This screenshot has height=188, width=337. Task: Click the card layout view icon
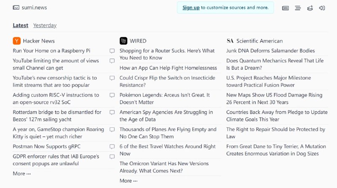pos(285,8)
